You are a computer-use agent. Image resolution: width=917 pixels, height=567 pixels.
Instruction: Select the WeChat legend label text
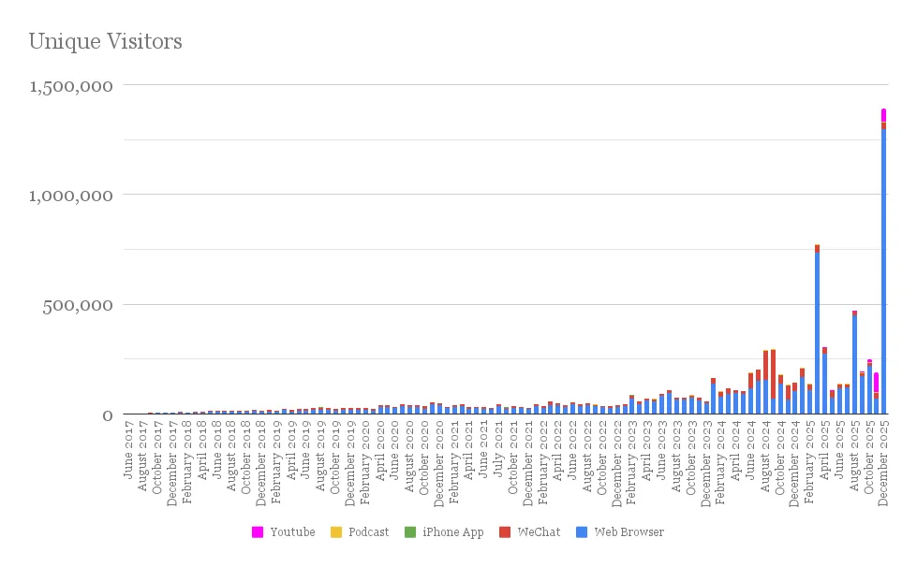539,532
